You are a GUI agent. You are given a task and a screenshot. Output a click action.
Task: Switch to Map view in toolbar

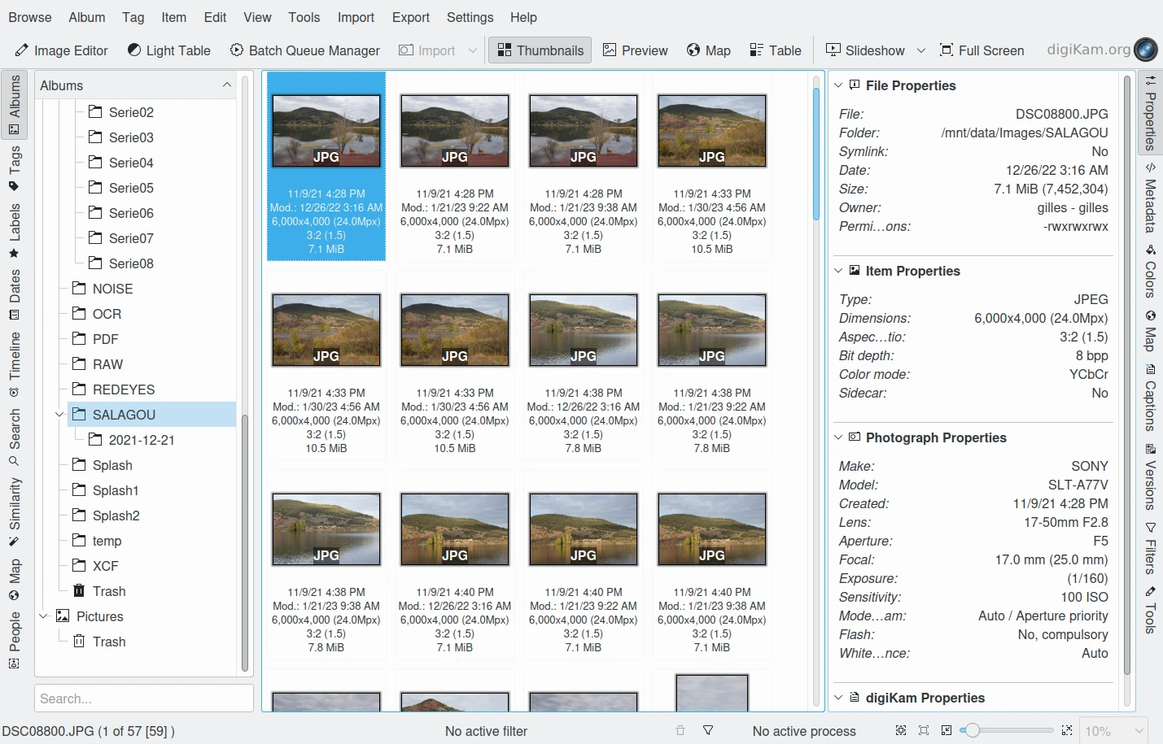(x=708, y=50)
